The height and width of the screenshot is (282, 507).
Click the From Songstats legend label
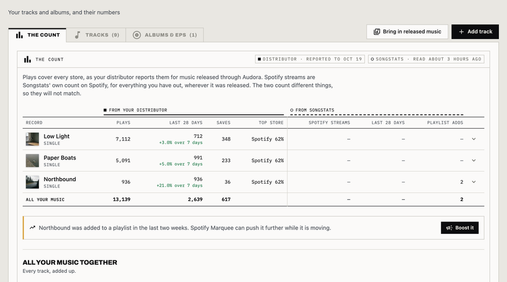tap(315, 110)
